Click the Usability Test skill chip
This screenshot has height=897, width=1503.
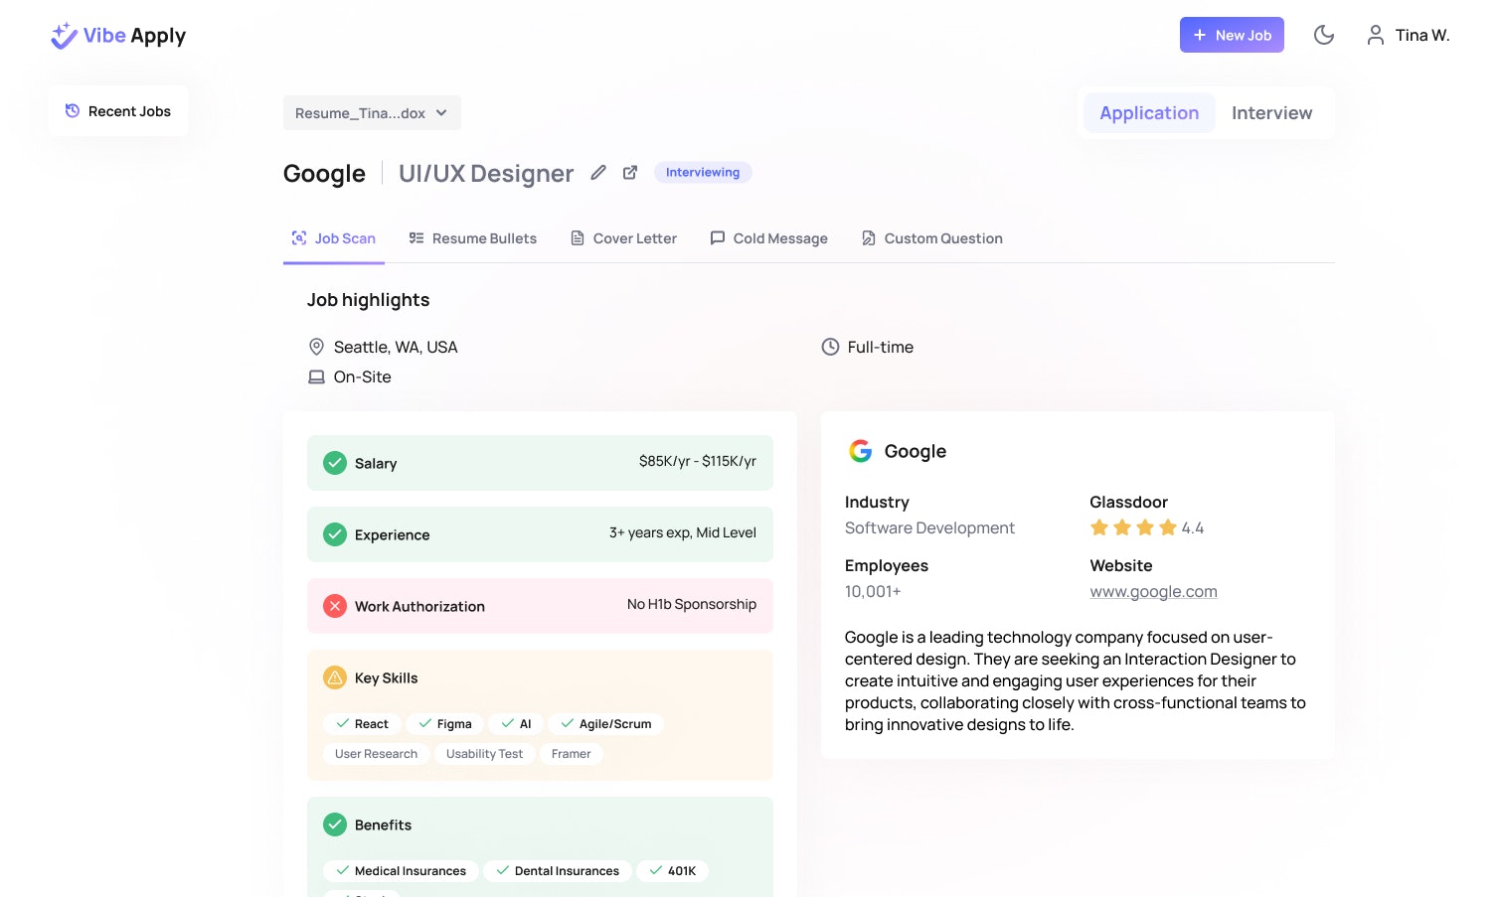click(485, 754)
